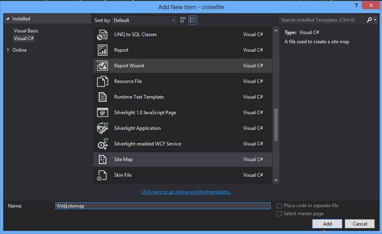382x234 pixels.
Task: Switch to the small icons view
Action: (x=182, y=20)
